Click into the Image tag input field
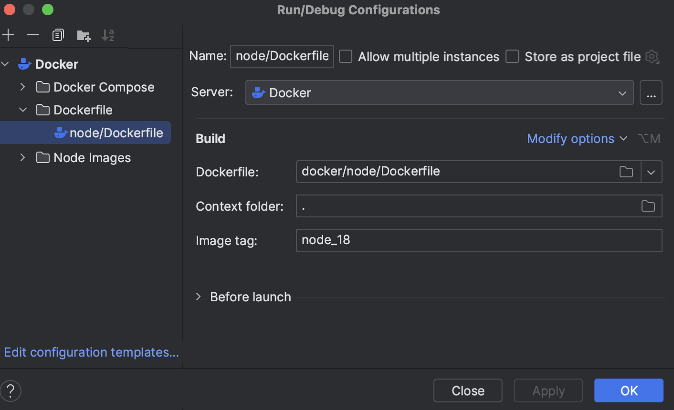This screenshot has height=410, width=674. pyautogui.click(x=478, y=240)
